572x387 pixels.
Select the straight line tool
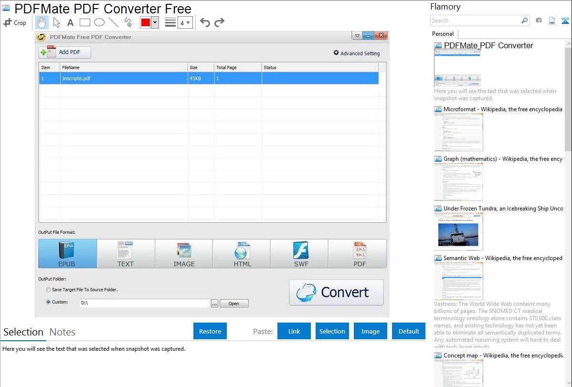114,22
